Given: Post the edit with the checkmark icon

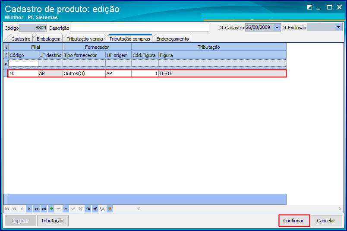Looking at the screenshot, I should 73,209.
